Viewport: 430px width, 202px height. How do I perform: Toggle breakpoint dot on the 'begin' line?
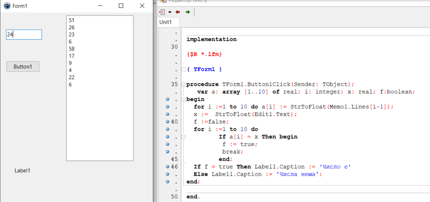[x=167, y=99]
